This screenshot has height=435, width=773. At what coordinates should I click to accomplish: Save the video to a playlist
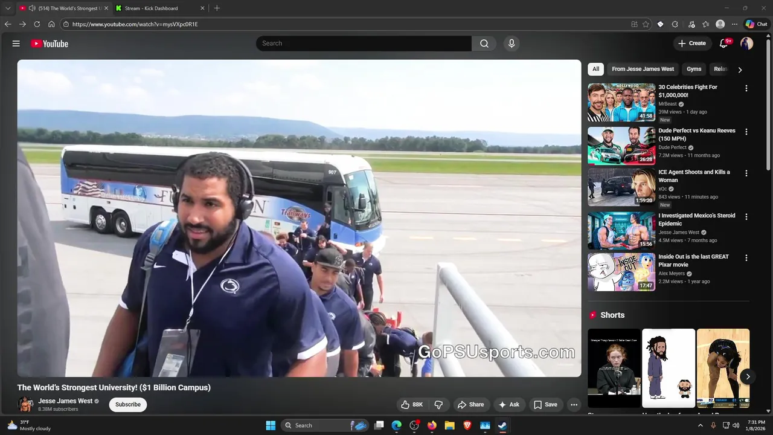[545, 405]
